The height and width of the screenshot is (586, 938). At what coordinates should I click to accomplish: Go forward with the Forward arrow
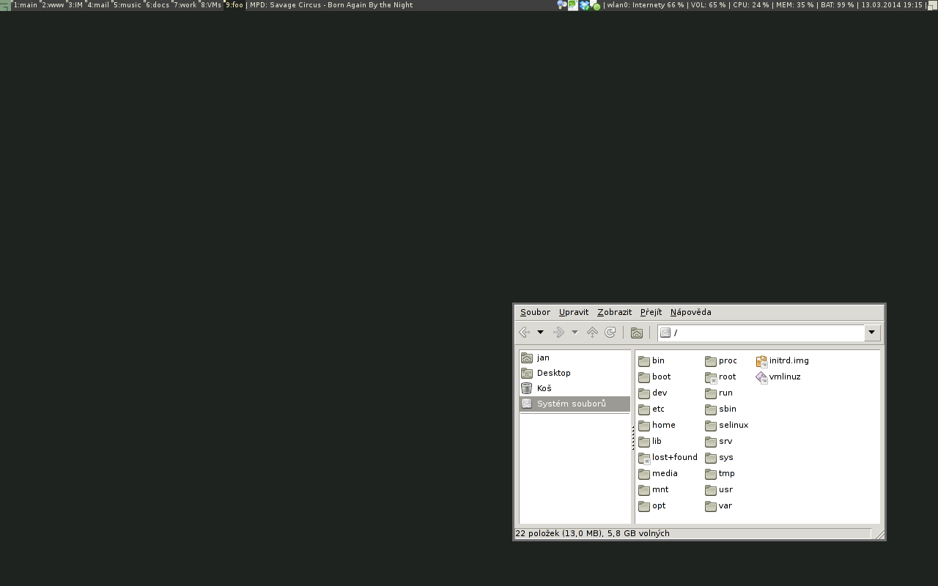[x=558, y=333]
